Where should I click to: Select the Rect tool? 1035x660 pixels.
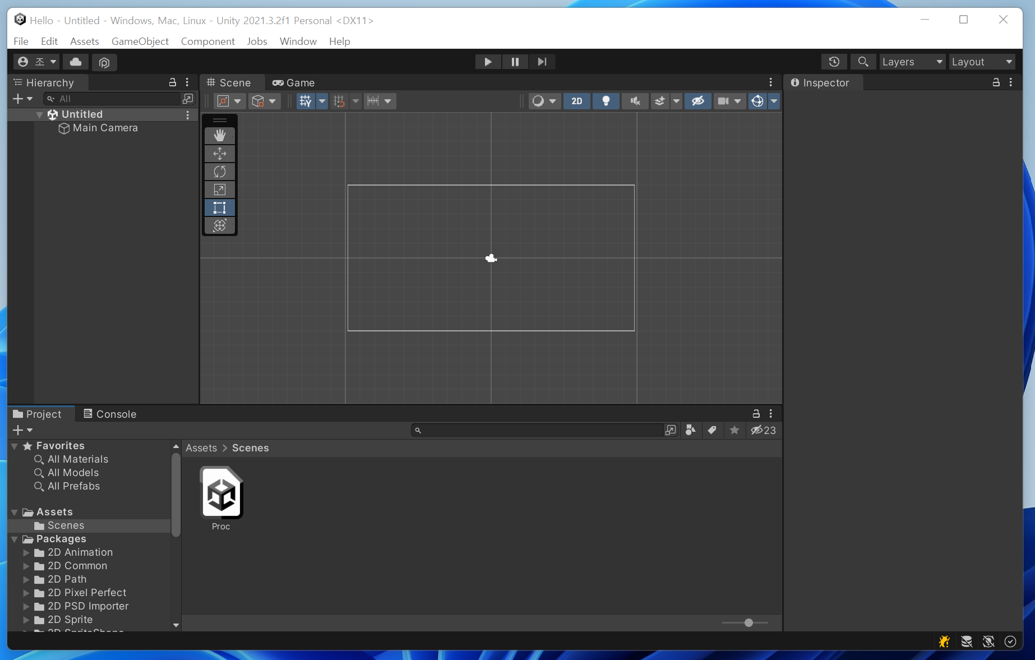coord(219,207)
